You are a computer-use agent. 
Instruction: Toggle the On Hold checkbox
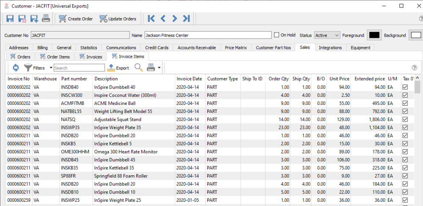tap(277, 35)
